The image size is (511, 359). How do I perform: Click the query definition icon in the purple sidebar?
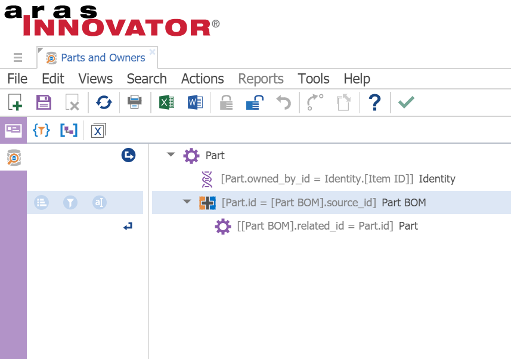click(x=13, y=157)
